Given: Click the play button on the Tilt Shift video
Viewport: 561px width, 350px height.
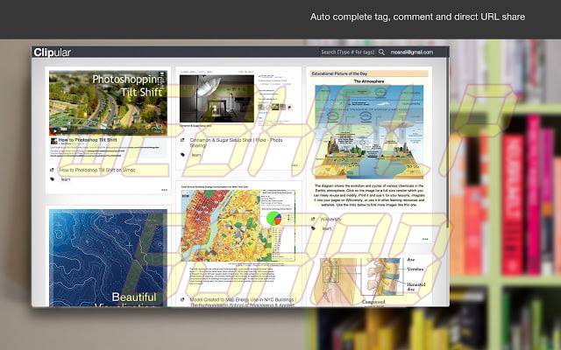Looking at the screenshot, I should pos(55,130).
